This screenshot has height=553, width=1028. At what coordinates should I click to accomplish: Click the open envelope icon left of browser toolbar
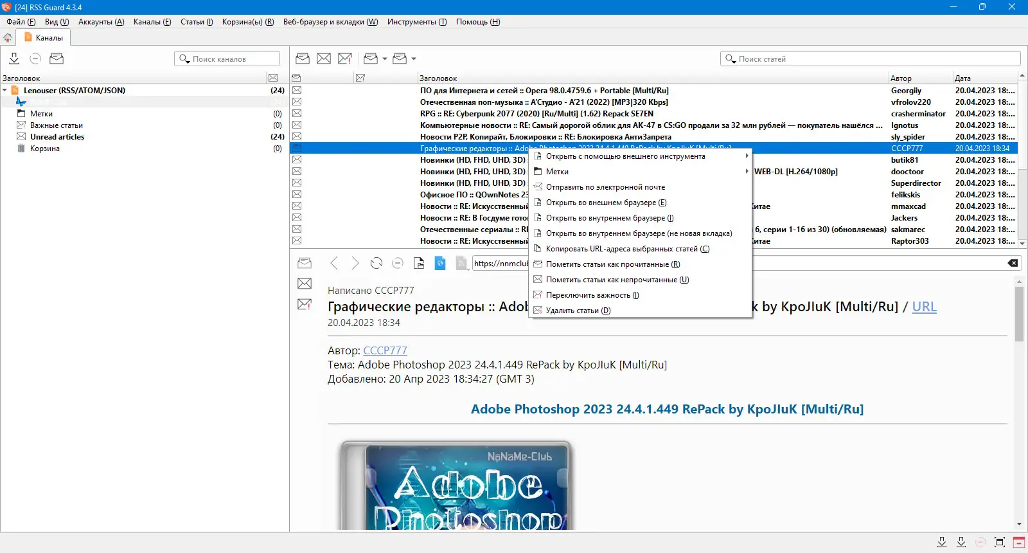(305, 263)
